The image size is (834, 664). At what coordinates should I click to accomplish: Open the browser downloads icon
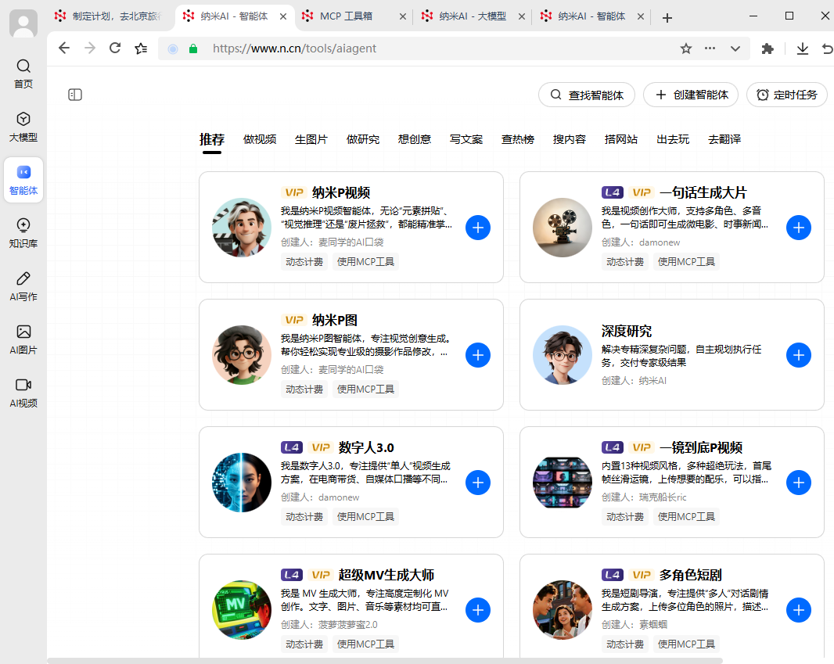pos(803,48)
